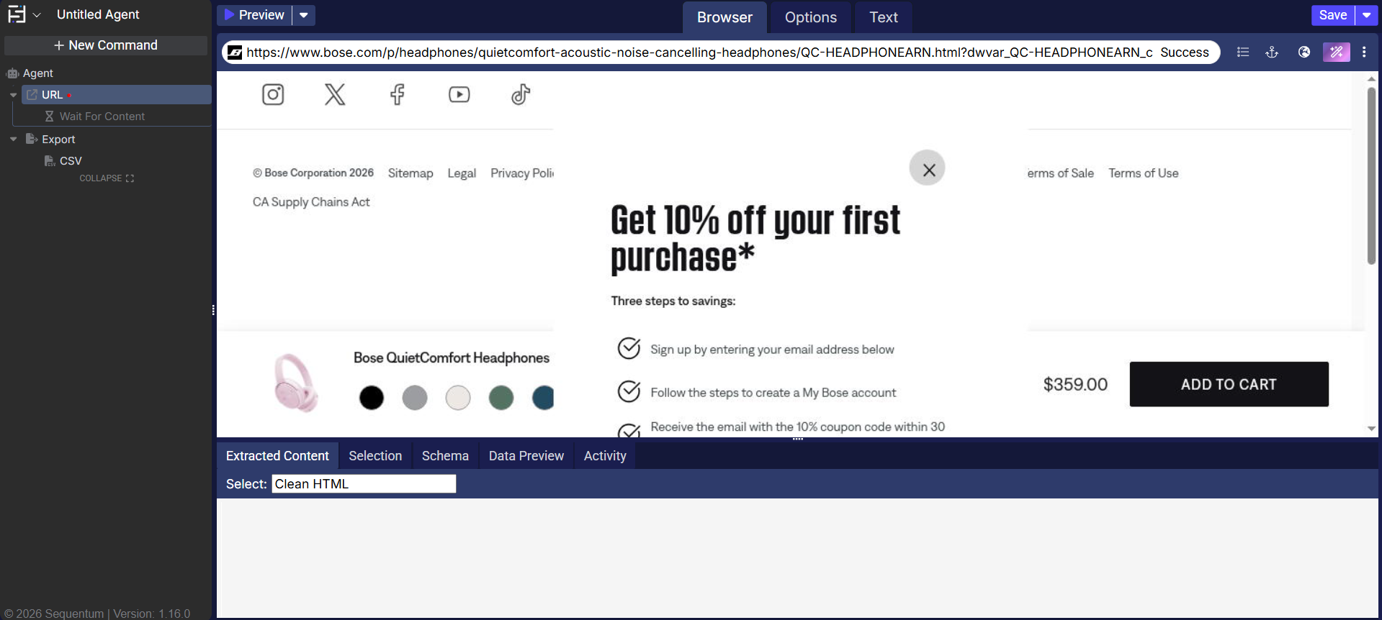Click the Preview play button

point(254,15)
